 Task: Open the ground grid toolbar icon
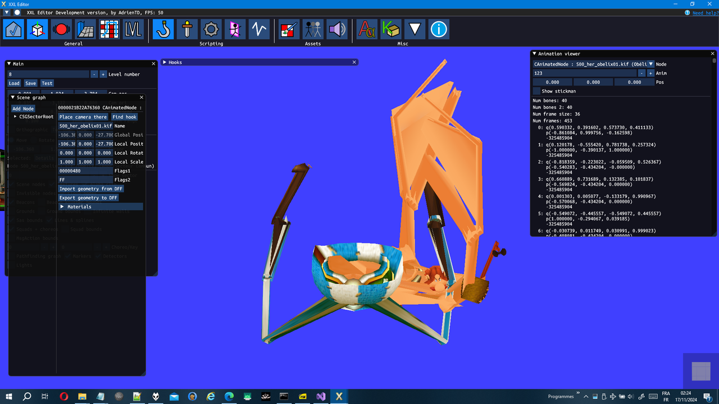(85, 29)
